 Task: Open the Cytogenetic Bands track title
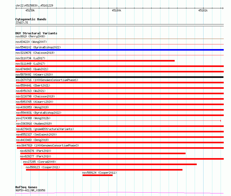tap(31, 19)
